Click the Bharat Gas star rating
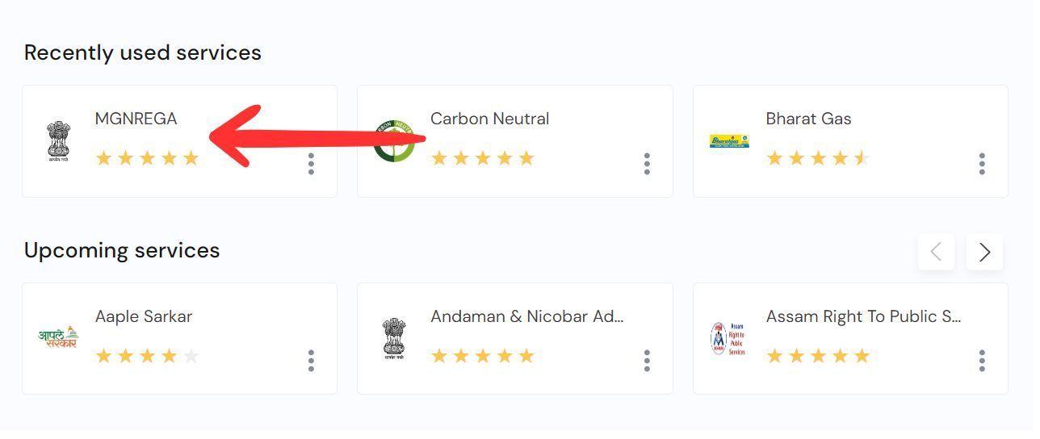Screen dimensions: 1040x439 (x=817, y=158)
